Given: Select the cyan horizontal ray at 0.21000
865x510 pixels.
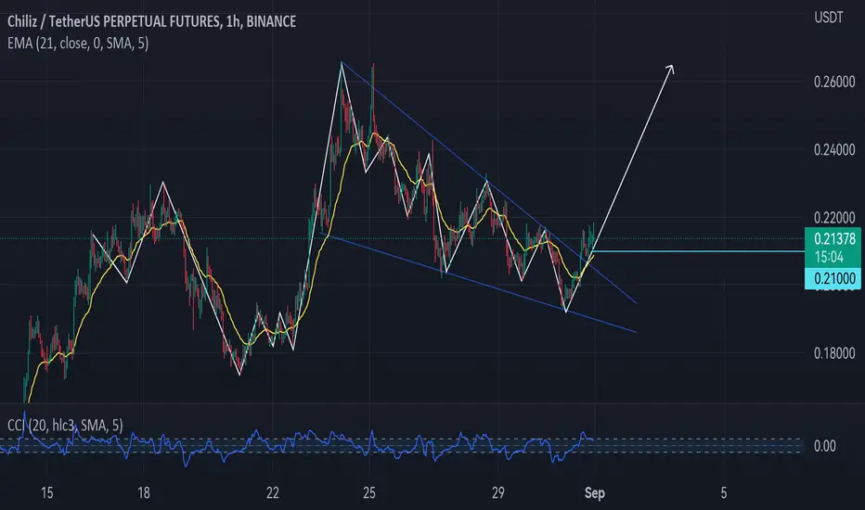Looking at the screenshot, I should [x=698, y=251].
